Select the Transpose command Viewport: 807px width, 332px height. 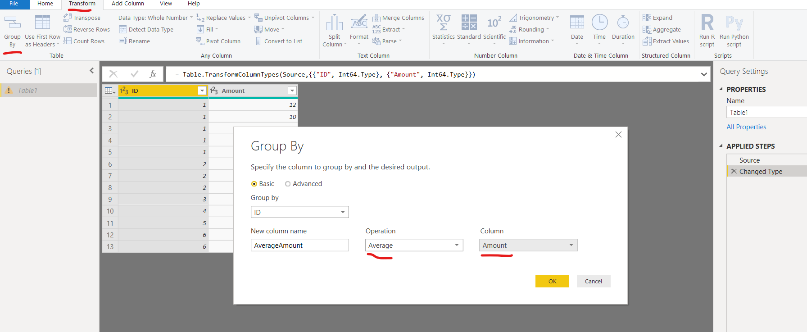pos(82,18)
